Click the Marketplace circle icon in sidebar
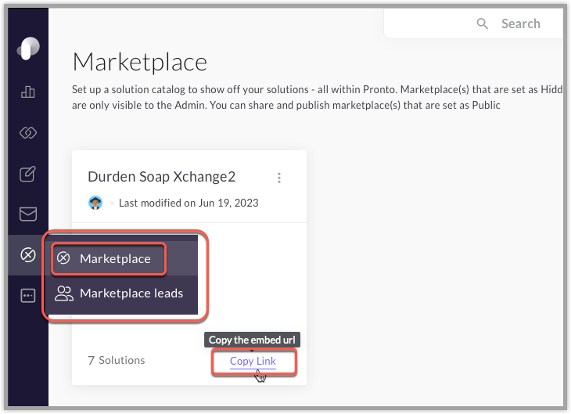The width and height of the screenshot is (571, 414). point(28,255)
